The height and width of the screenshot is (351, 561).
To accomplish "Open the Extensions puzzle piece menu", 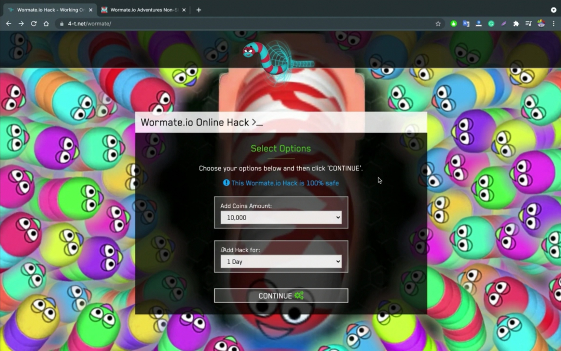I will pyautogui.click(x=516, y=24).
